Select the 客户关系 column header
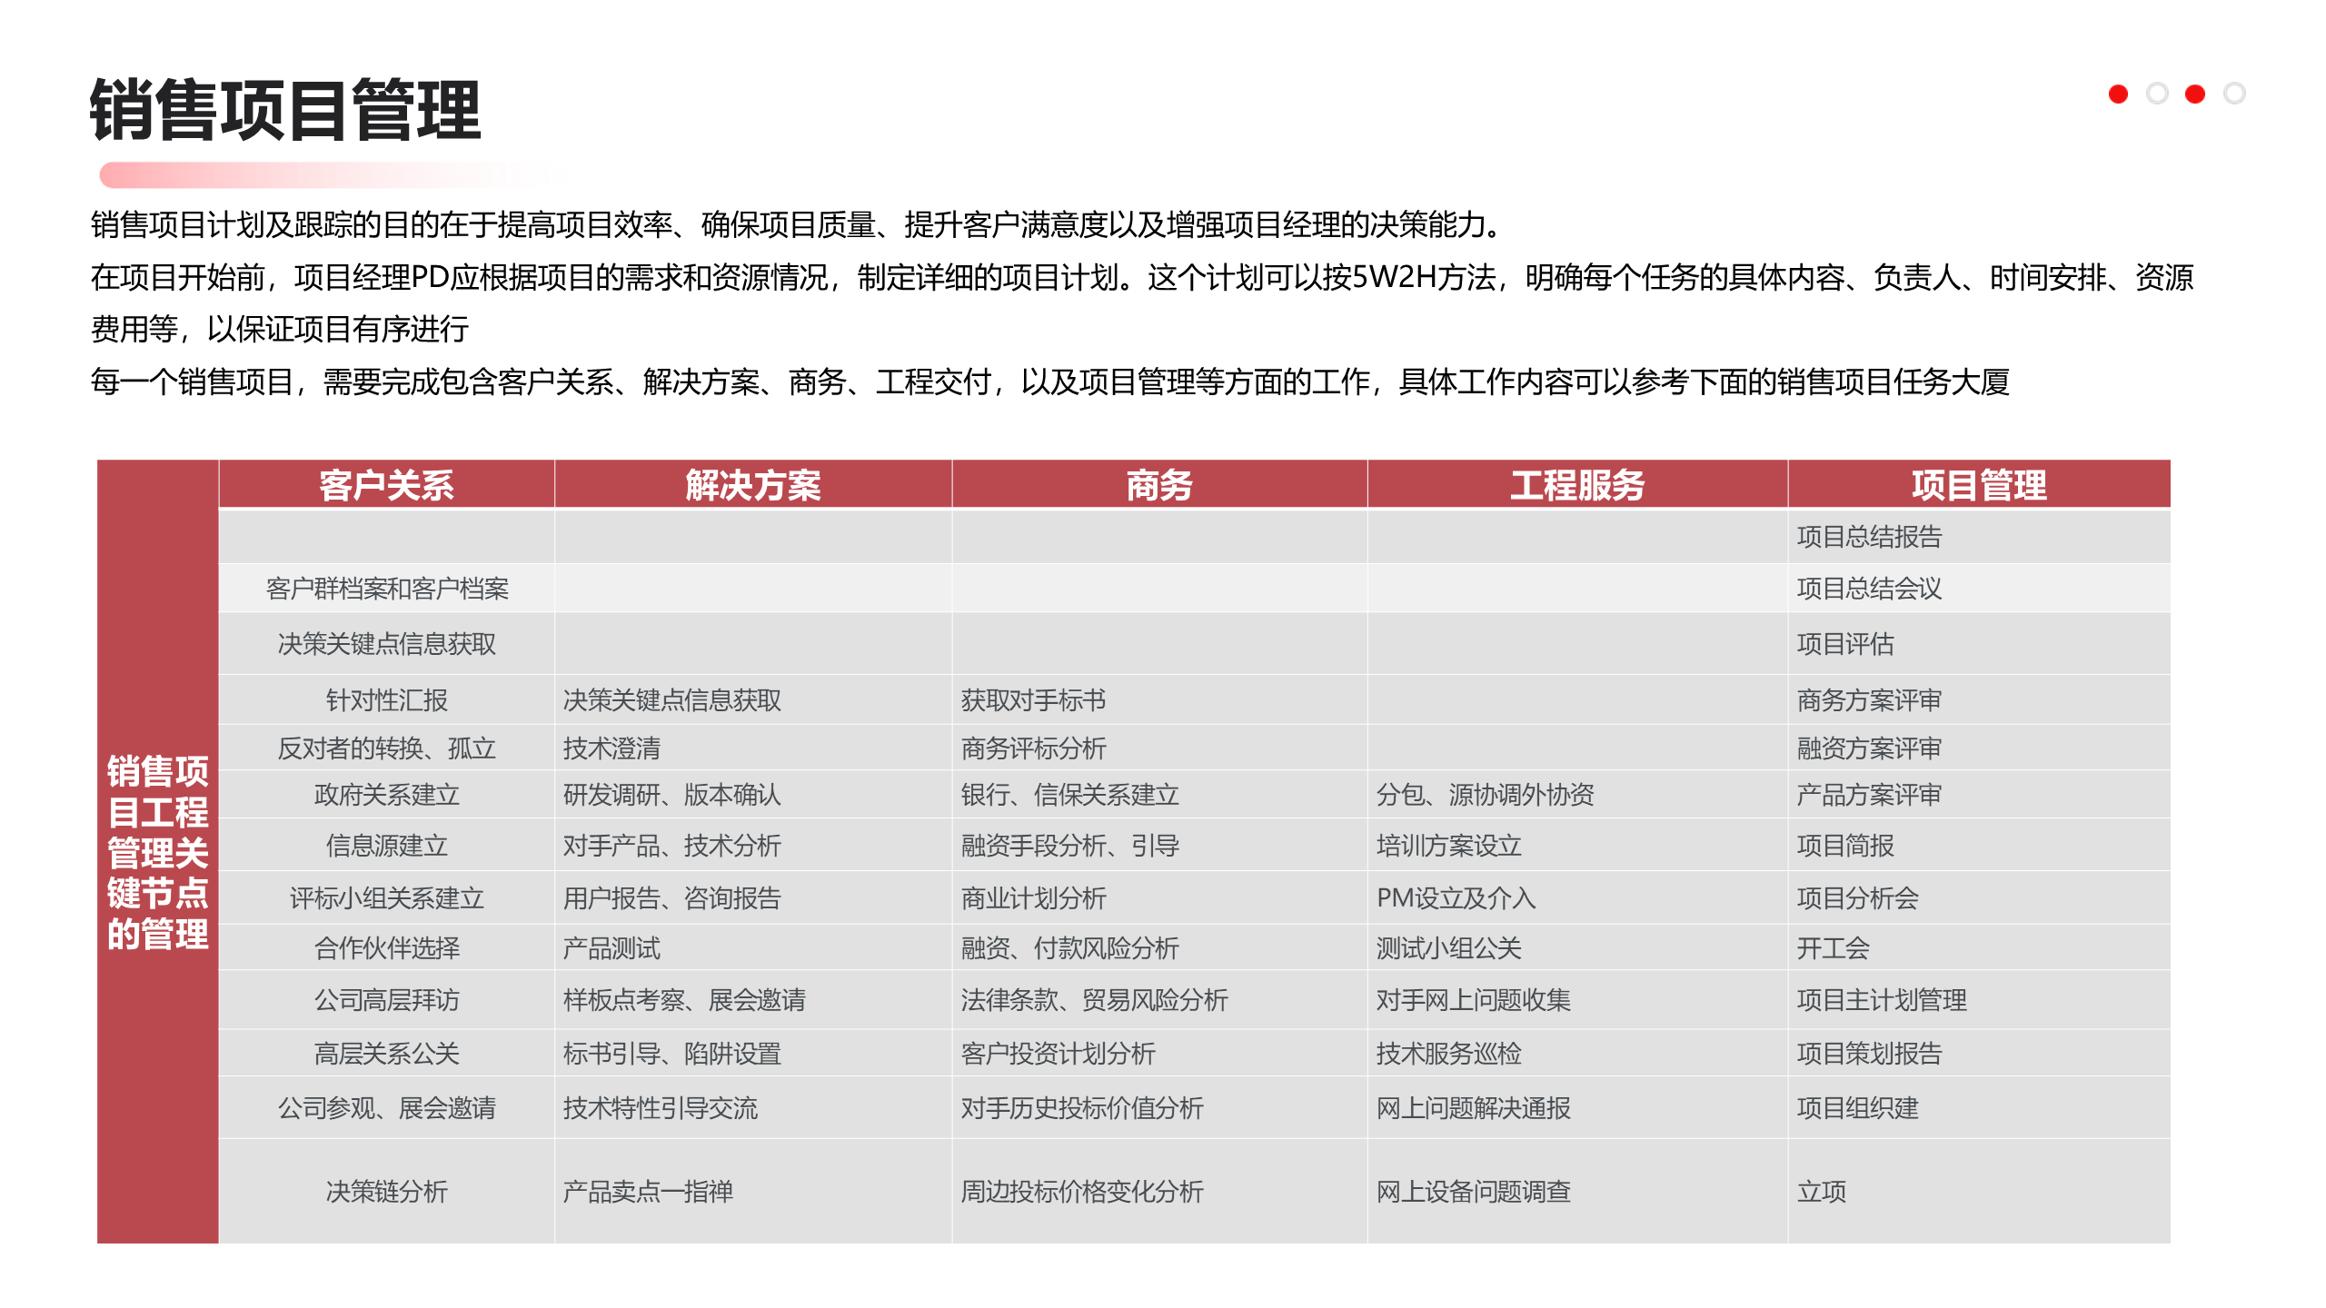 click(386, 485)
